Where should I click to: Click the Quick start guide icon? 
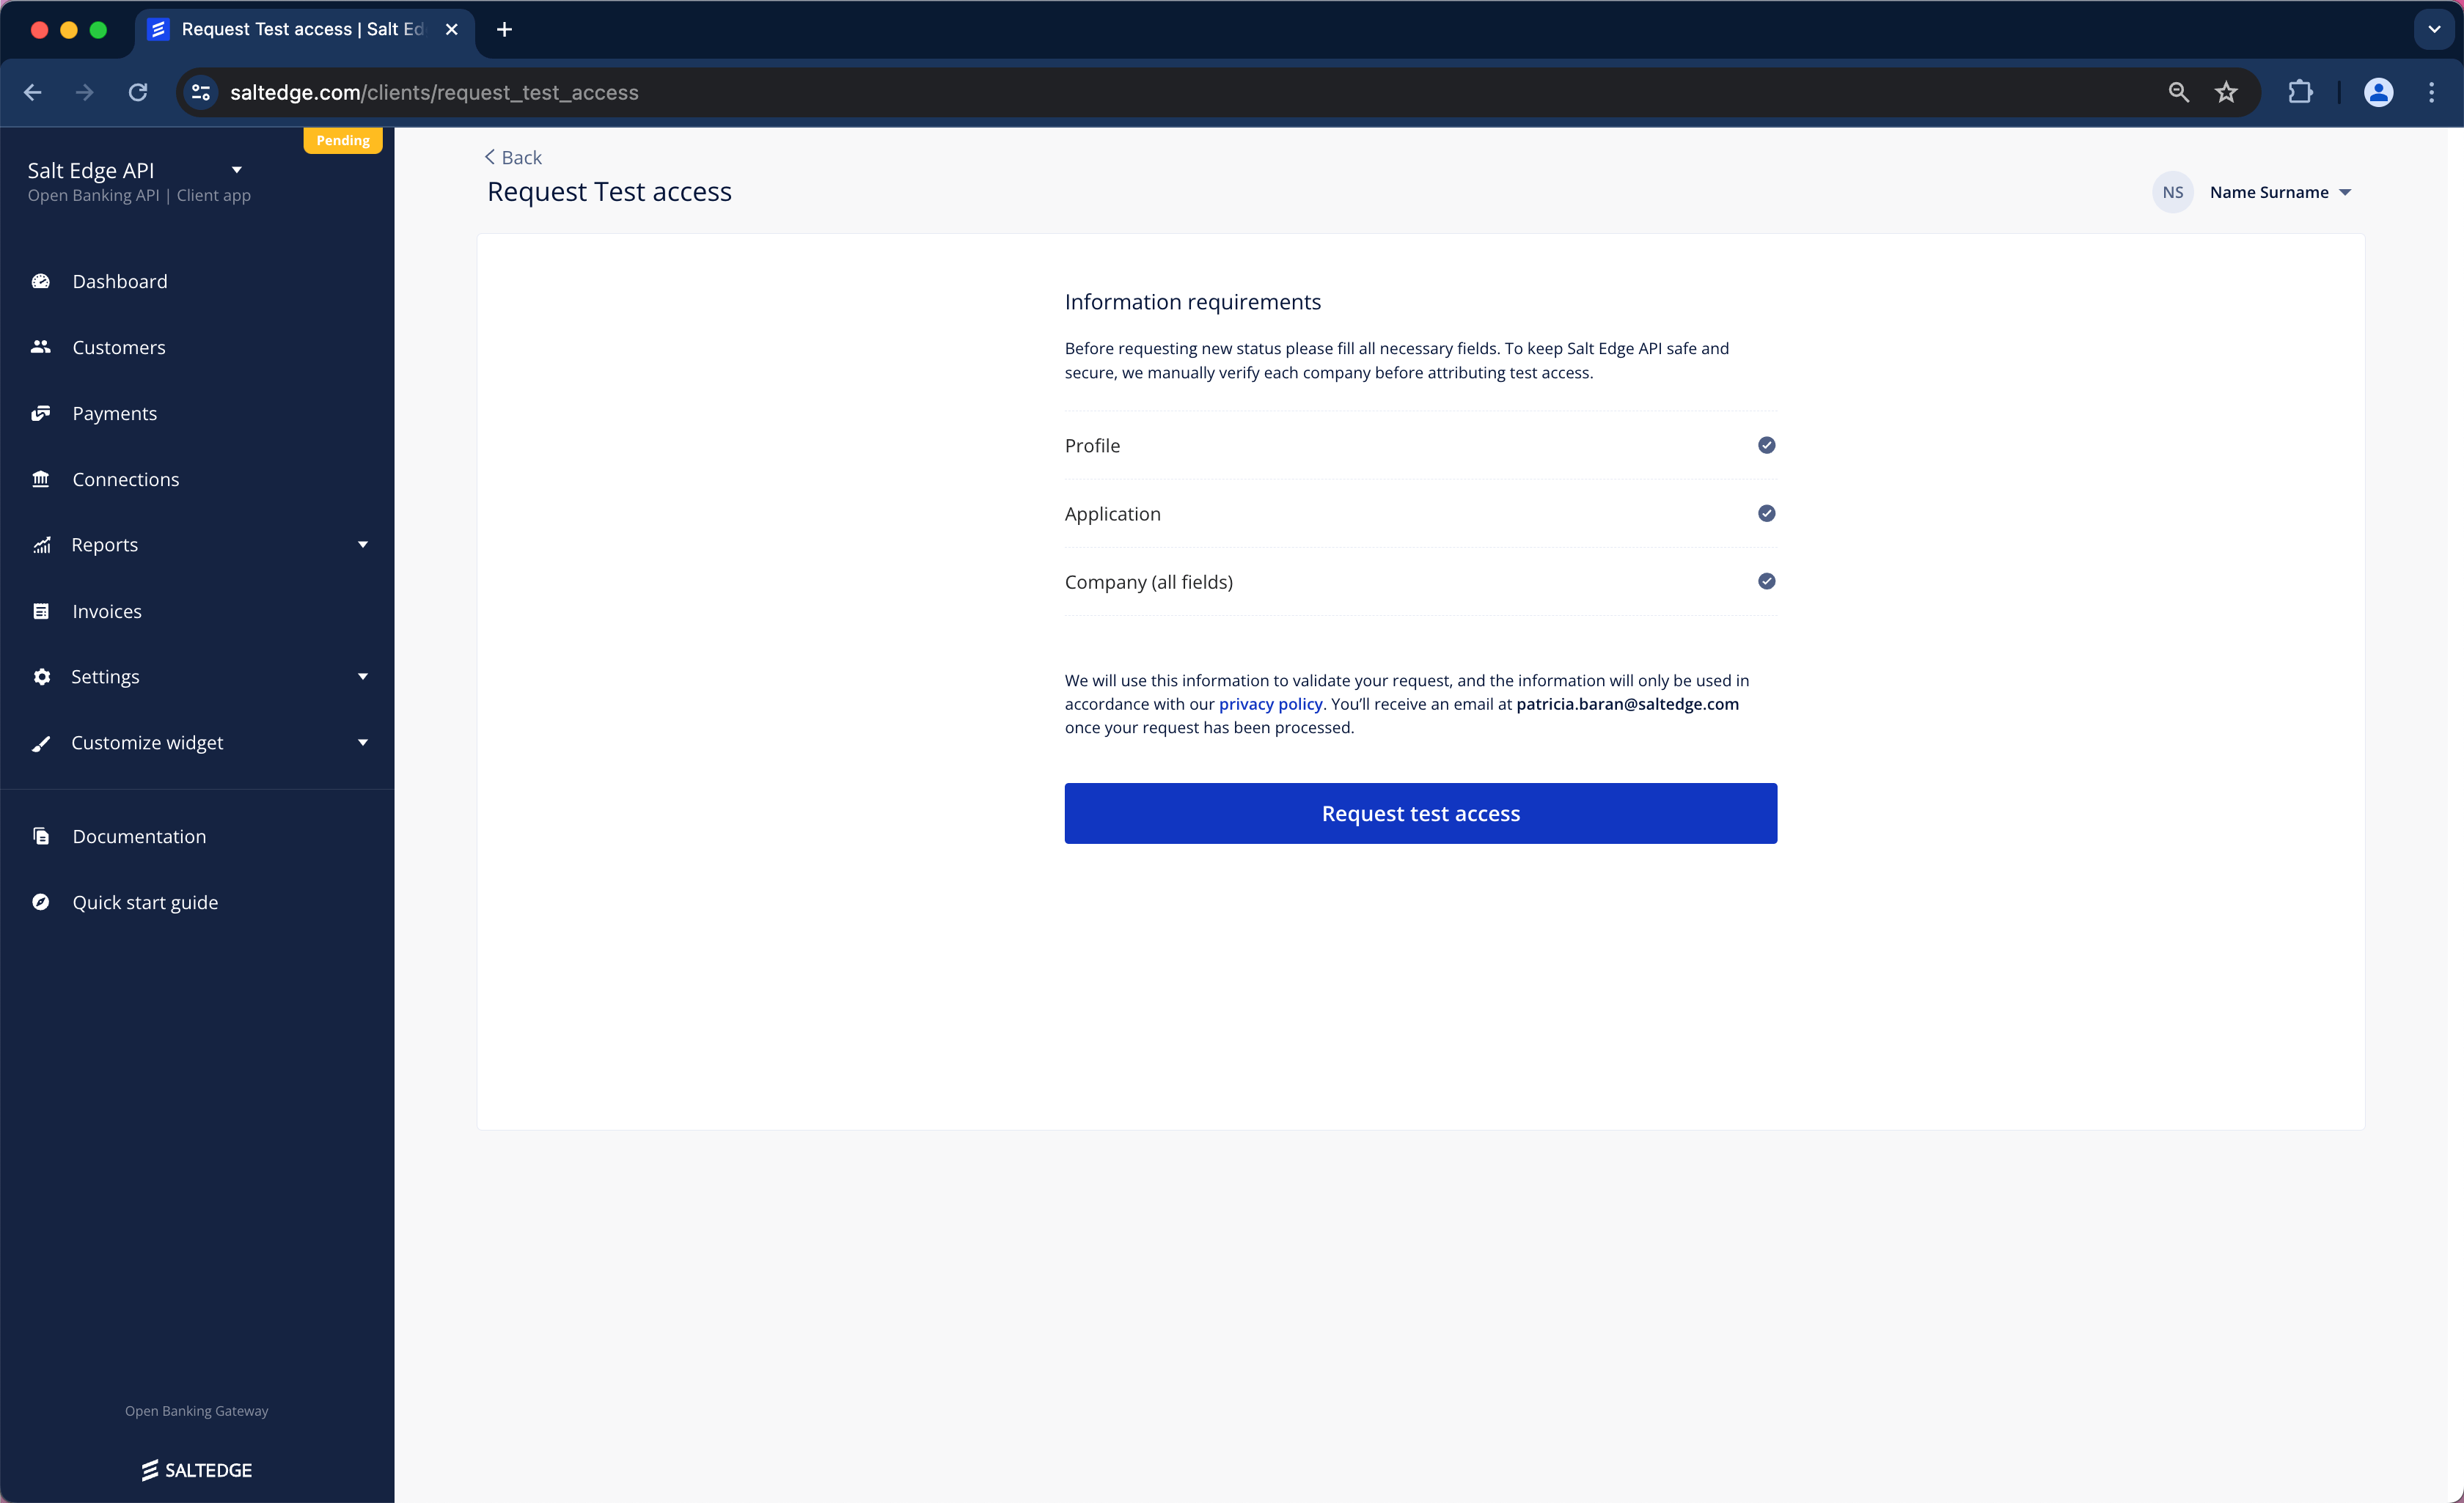pos(43,901)
